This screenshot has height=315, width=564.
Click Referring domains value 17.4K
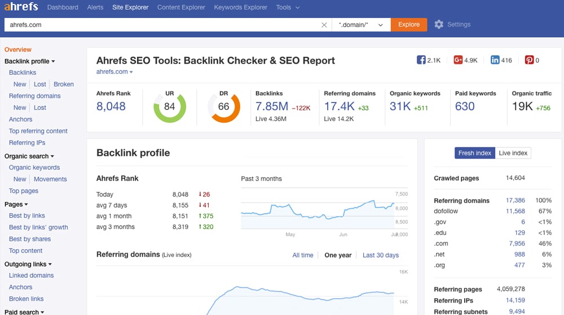(x=339, y=106)
